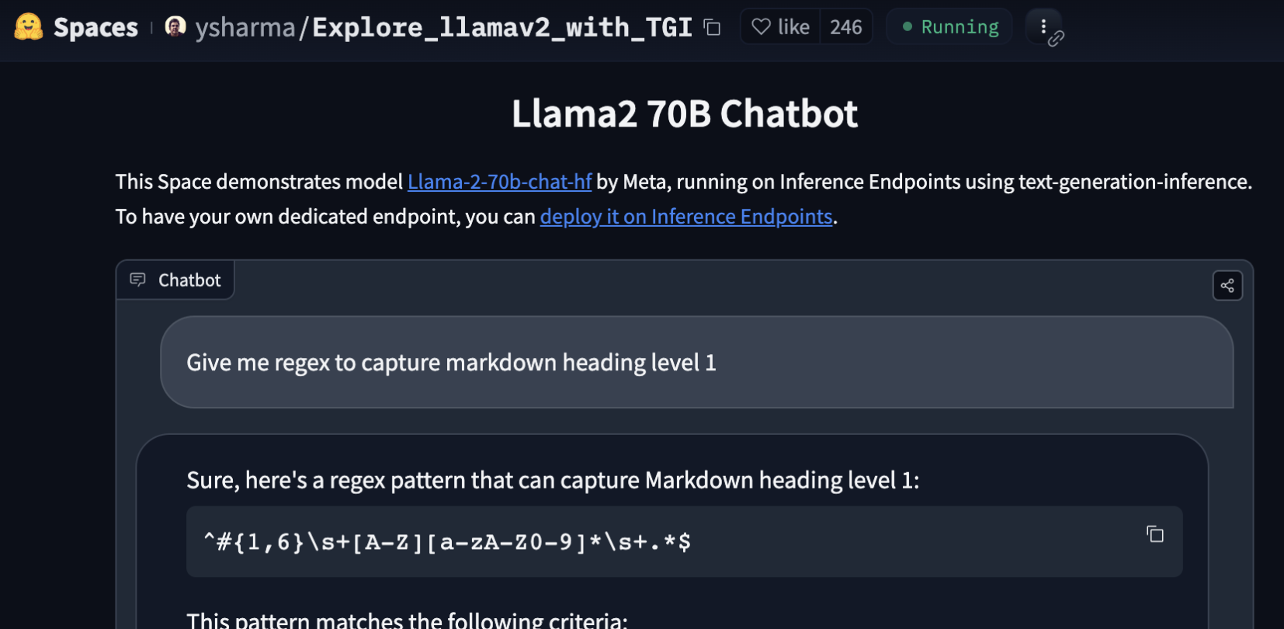Follow the deploy it on Inference Endpoints link
Viewport: 1284px width, 629px height.
pyautogui.click(x=686, y=217)
